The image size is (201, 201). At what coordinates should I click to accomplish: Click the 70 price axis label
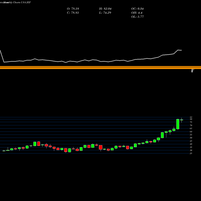[191, 125]
